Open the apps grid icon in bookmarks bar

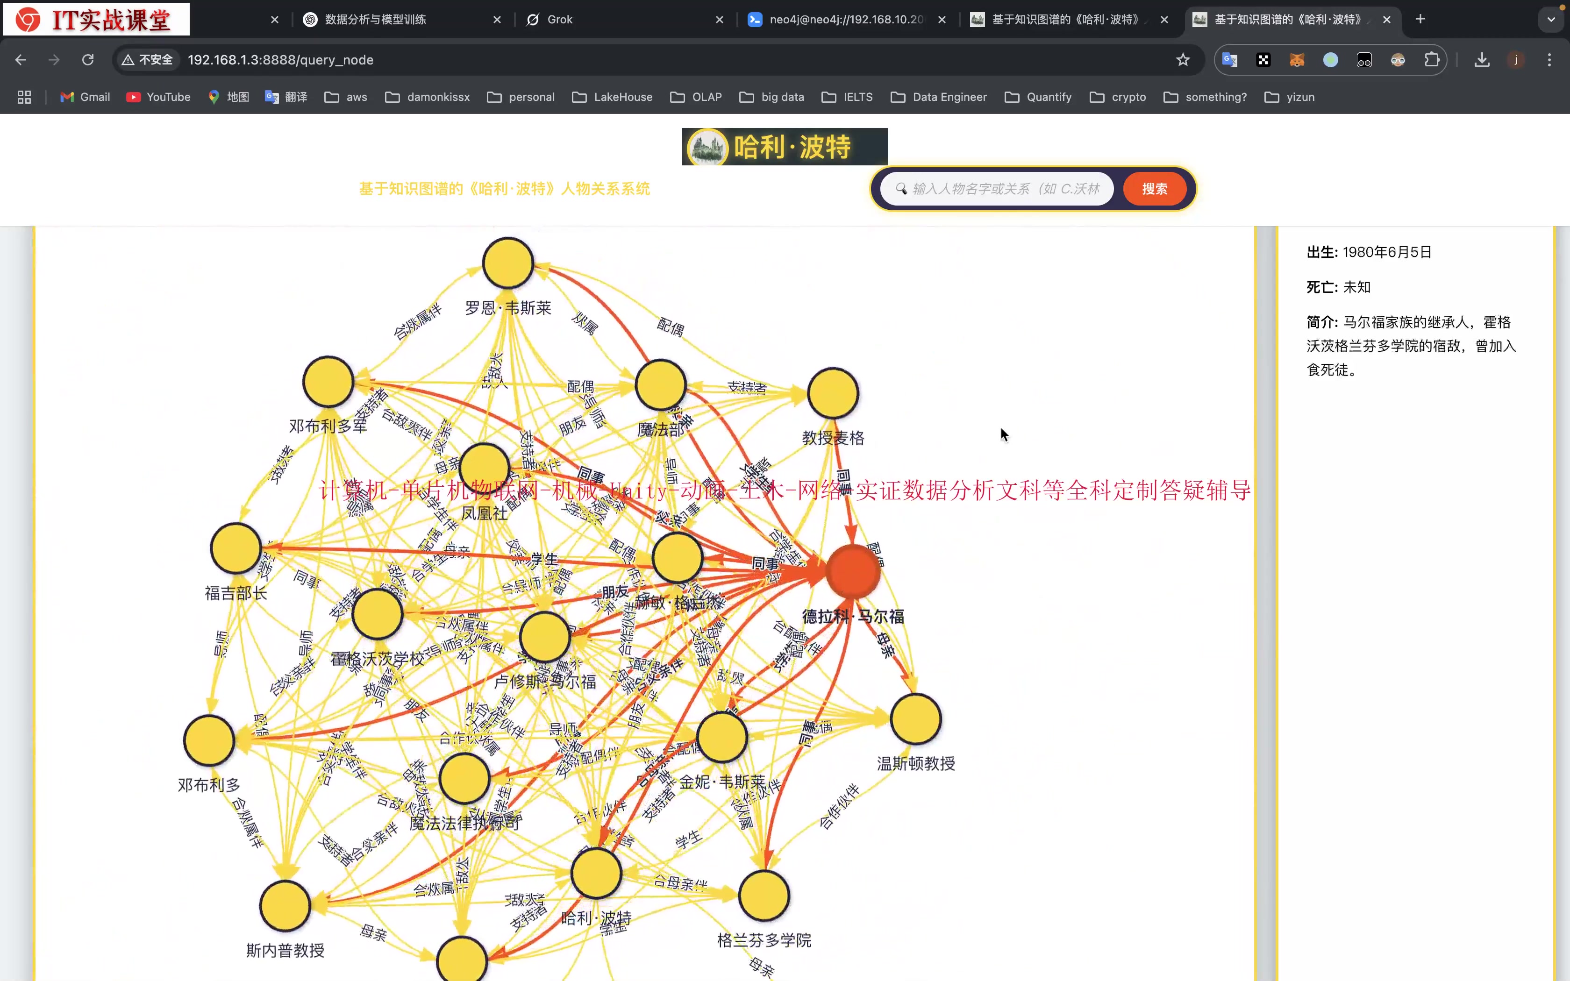click(24, 97)
